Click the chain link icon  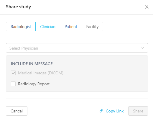pyautogui.click(x=101, y=111)
